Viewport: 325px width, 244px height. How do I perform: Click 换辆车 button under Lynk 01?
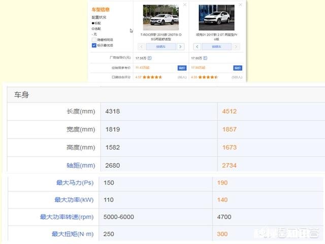tap(217, 47)
